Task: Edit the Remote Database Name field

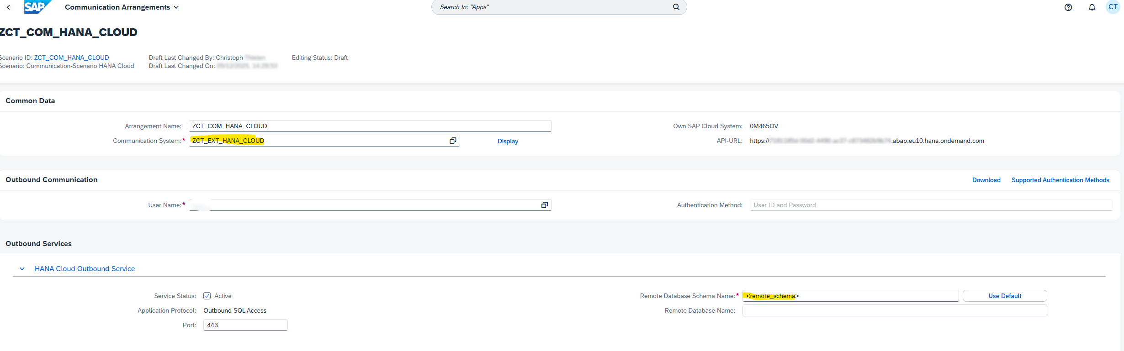Action: (895, 310)
